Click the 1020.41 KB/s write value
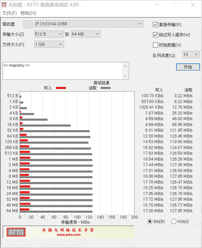202x248 pixels. tap(151, 107)
